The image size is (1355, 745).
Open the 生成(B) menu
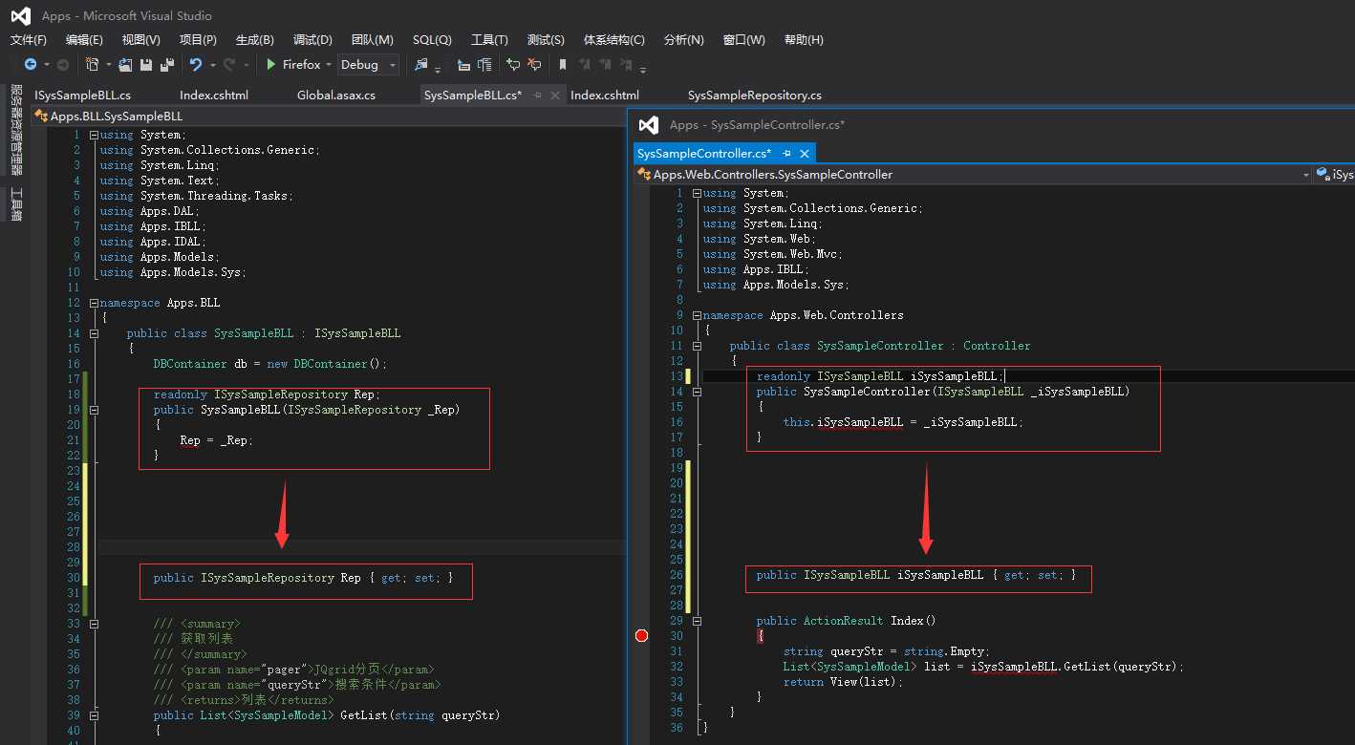[x=254, y=40]
